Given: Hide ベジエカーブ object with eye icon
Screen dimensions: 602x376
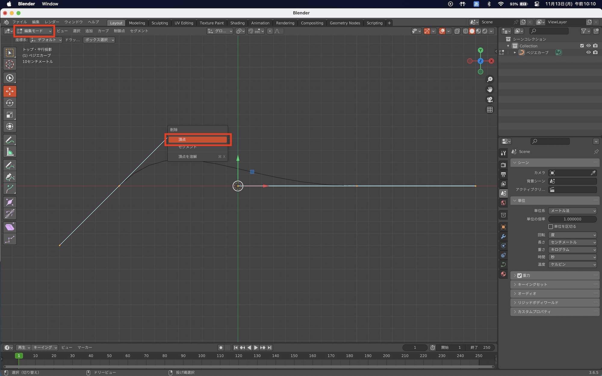Looking at the screenshot, I should [588, 52].
